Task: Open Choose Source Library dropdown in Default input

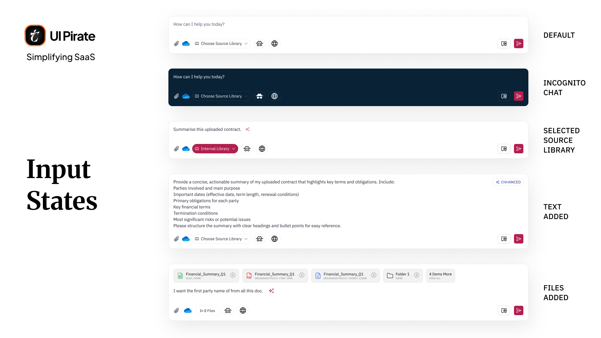Action: pos(222,44)
